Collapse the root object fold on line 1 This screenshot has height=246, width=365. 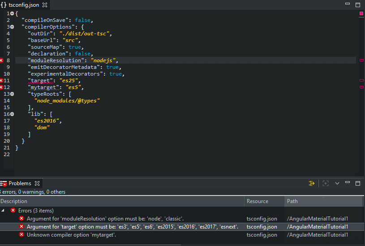(12, 14)
